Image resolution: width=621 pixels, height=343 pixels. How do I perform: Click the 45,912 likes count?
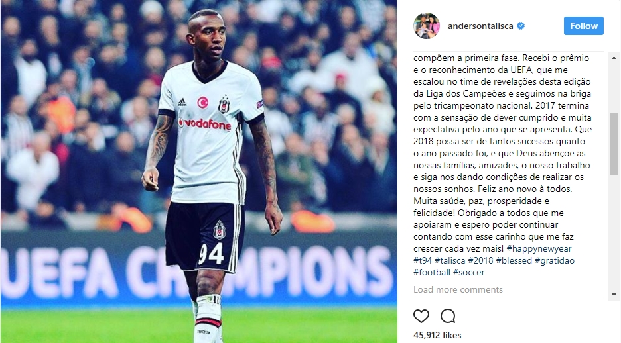point(437,335)
